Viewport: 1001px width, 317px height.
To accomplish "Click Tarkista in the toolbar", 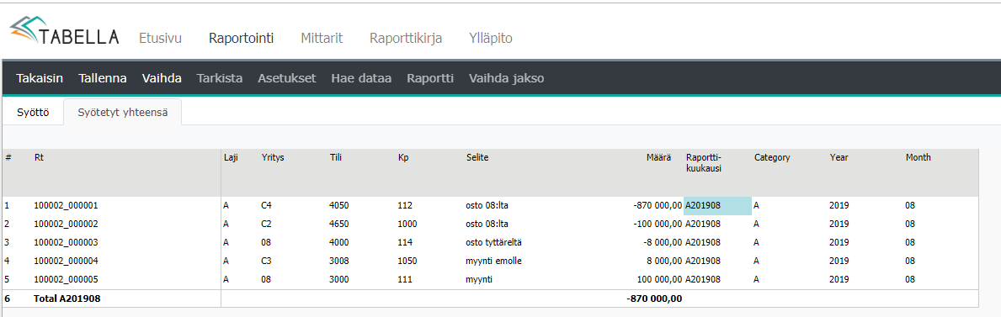I will (x=220, y=78).
